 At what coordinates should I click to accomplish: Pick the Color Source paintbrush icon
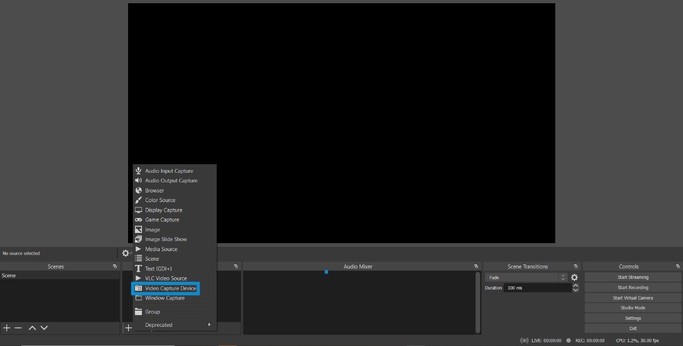pos(139,200)
